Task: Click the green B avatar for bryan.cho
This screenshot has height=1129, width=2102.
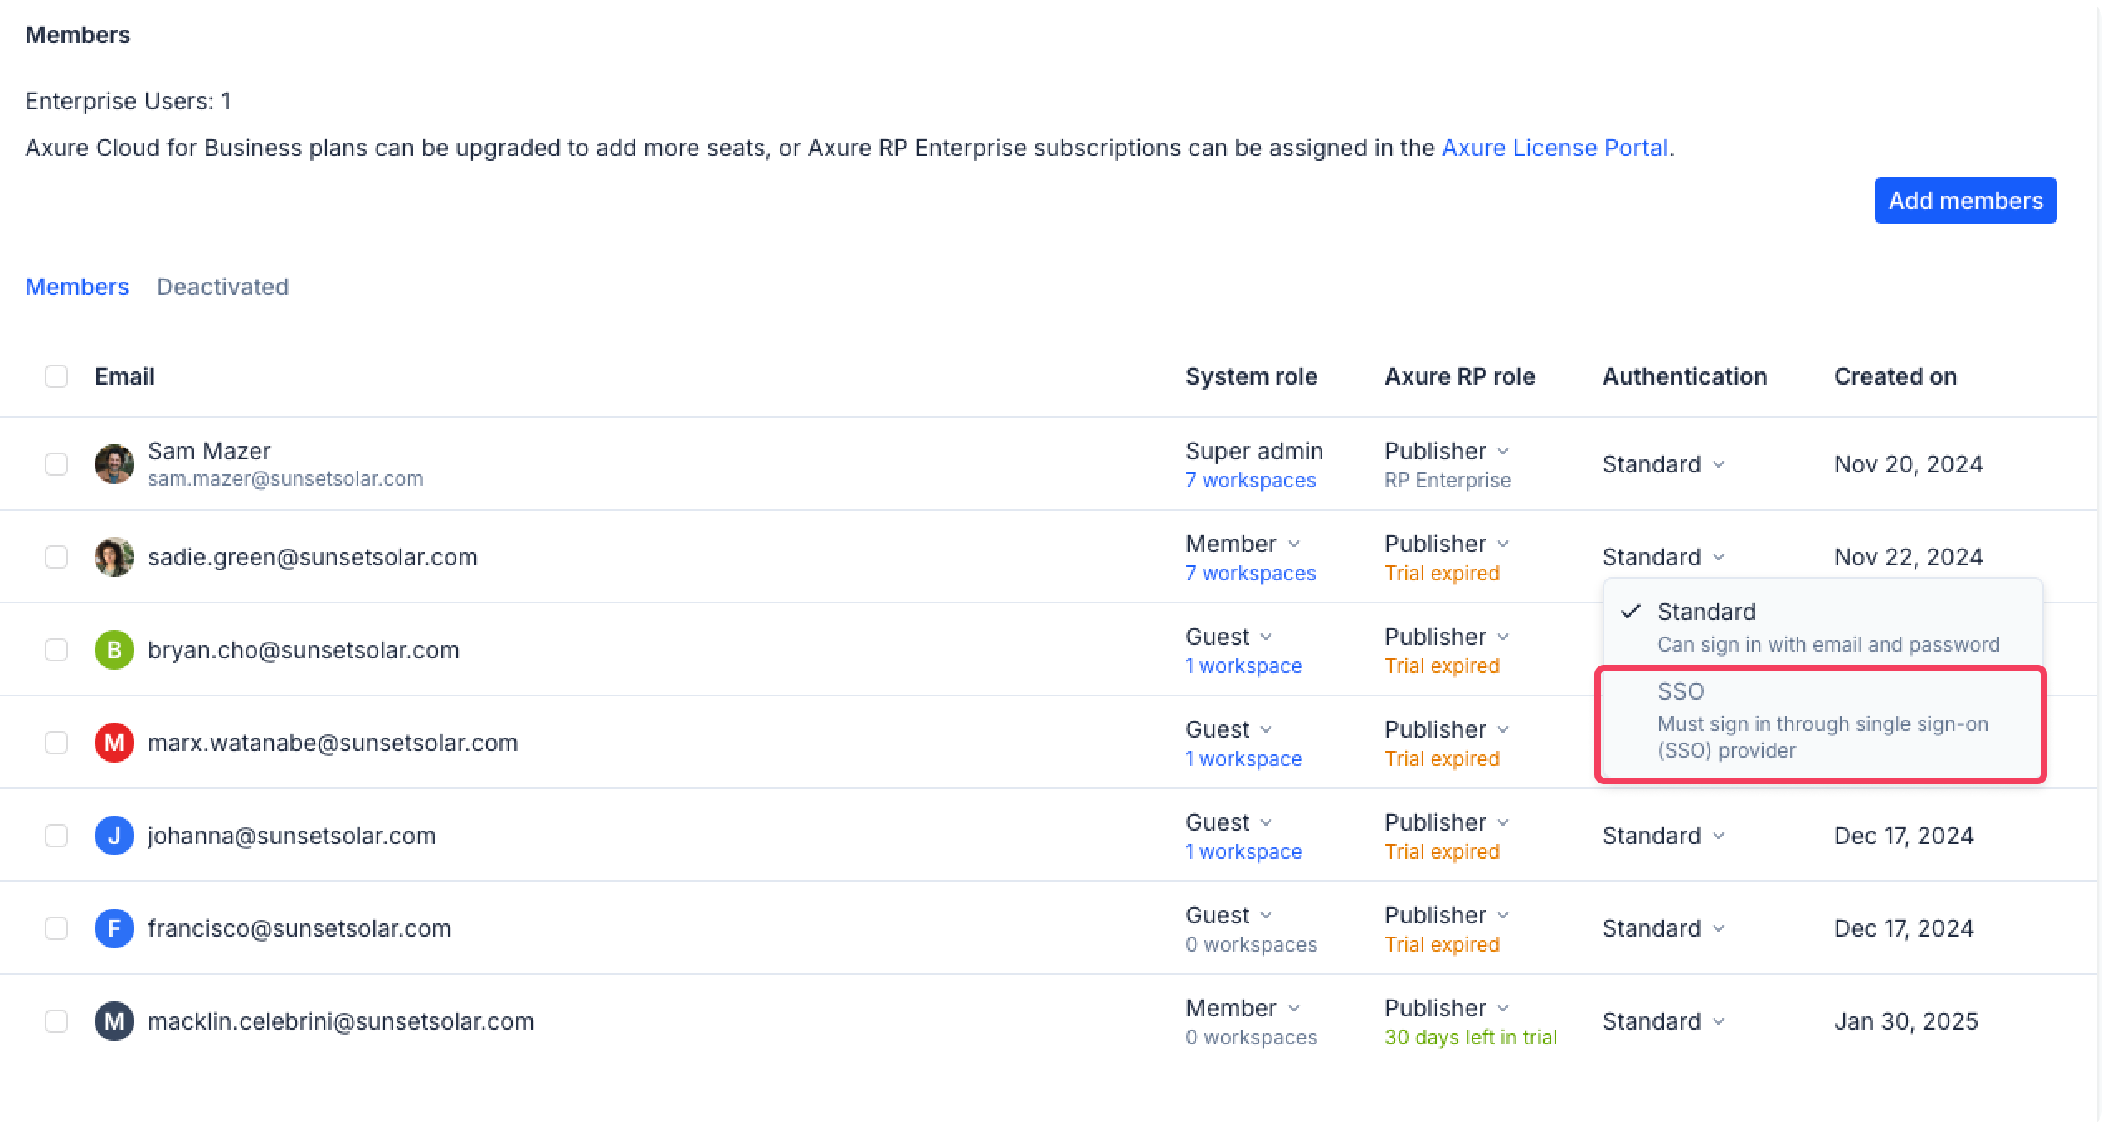Action: tap(114, 650)
